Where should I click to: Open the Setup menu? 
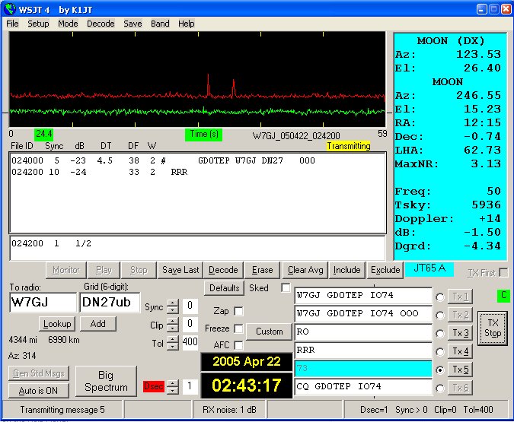point(38,24)
